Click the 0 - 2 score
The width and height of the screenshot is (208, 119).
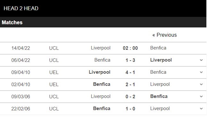pos(130,97)
